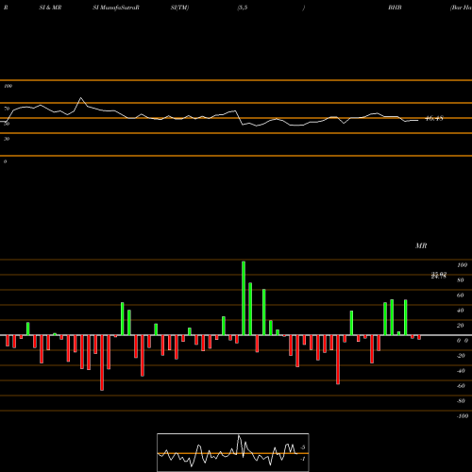Click the MR axis label 60

[460, 295]
